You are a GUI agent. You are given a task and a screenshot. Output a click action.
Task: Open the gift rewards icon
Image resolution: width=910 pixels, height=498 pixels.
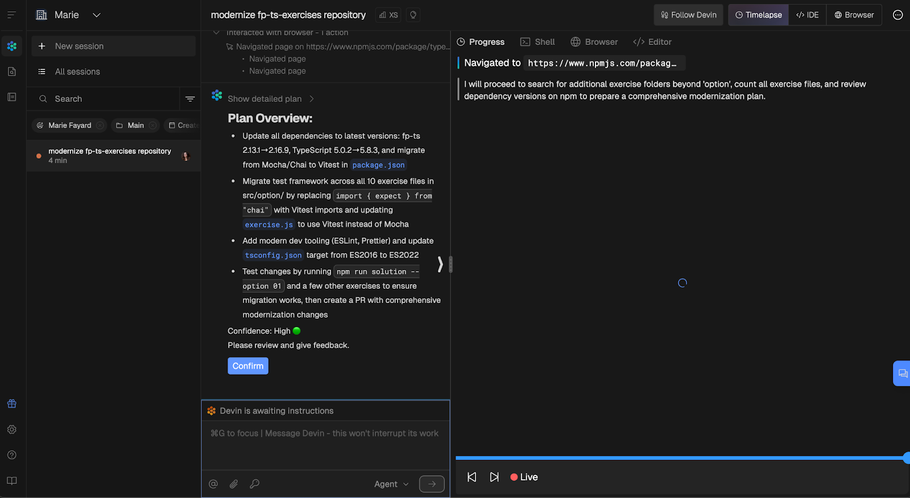pos(12,404)
